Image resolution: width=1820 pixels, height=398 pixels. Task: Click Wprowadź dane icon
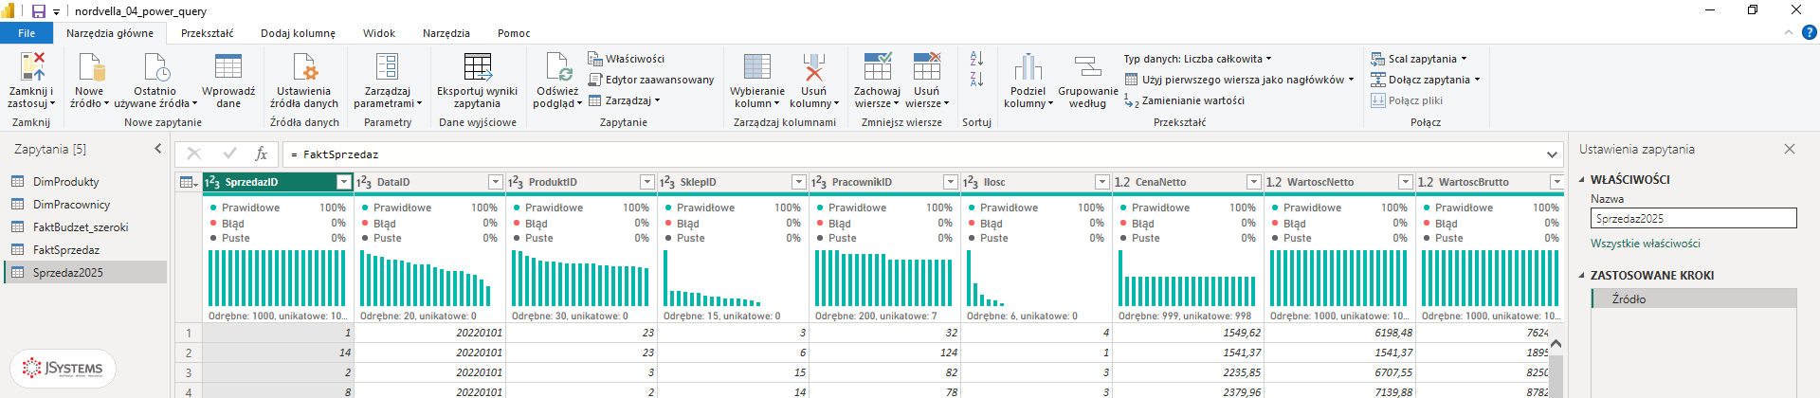(x=228, y=66)
